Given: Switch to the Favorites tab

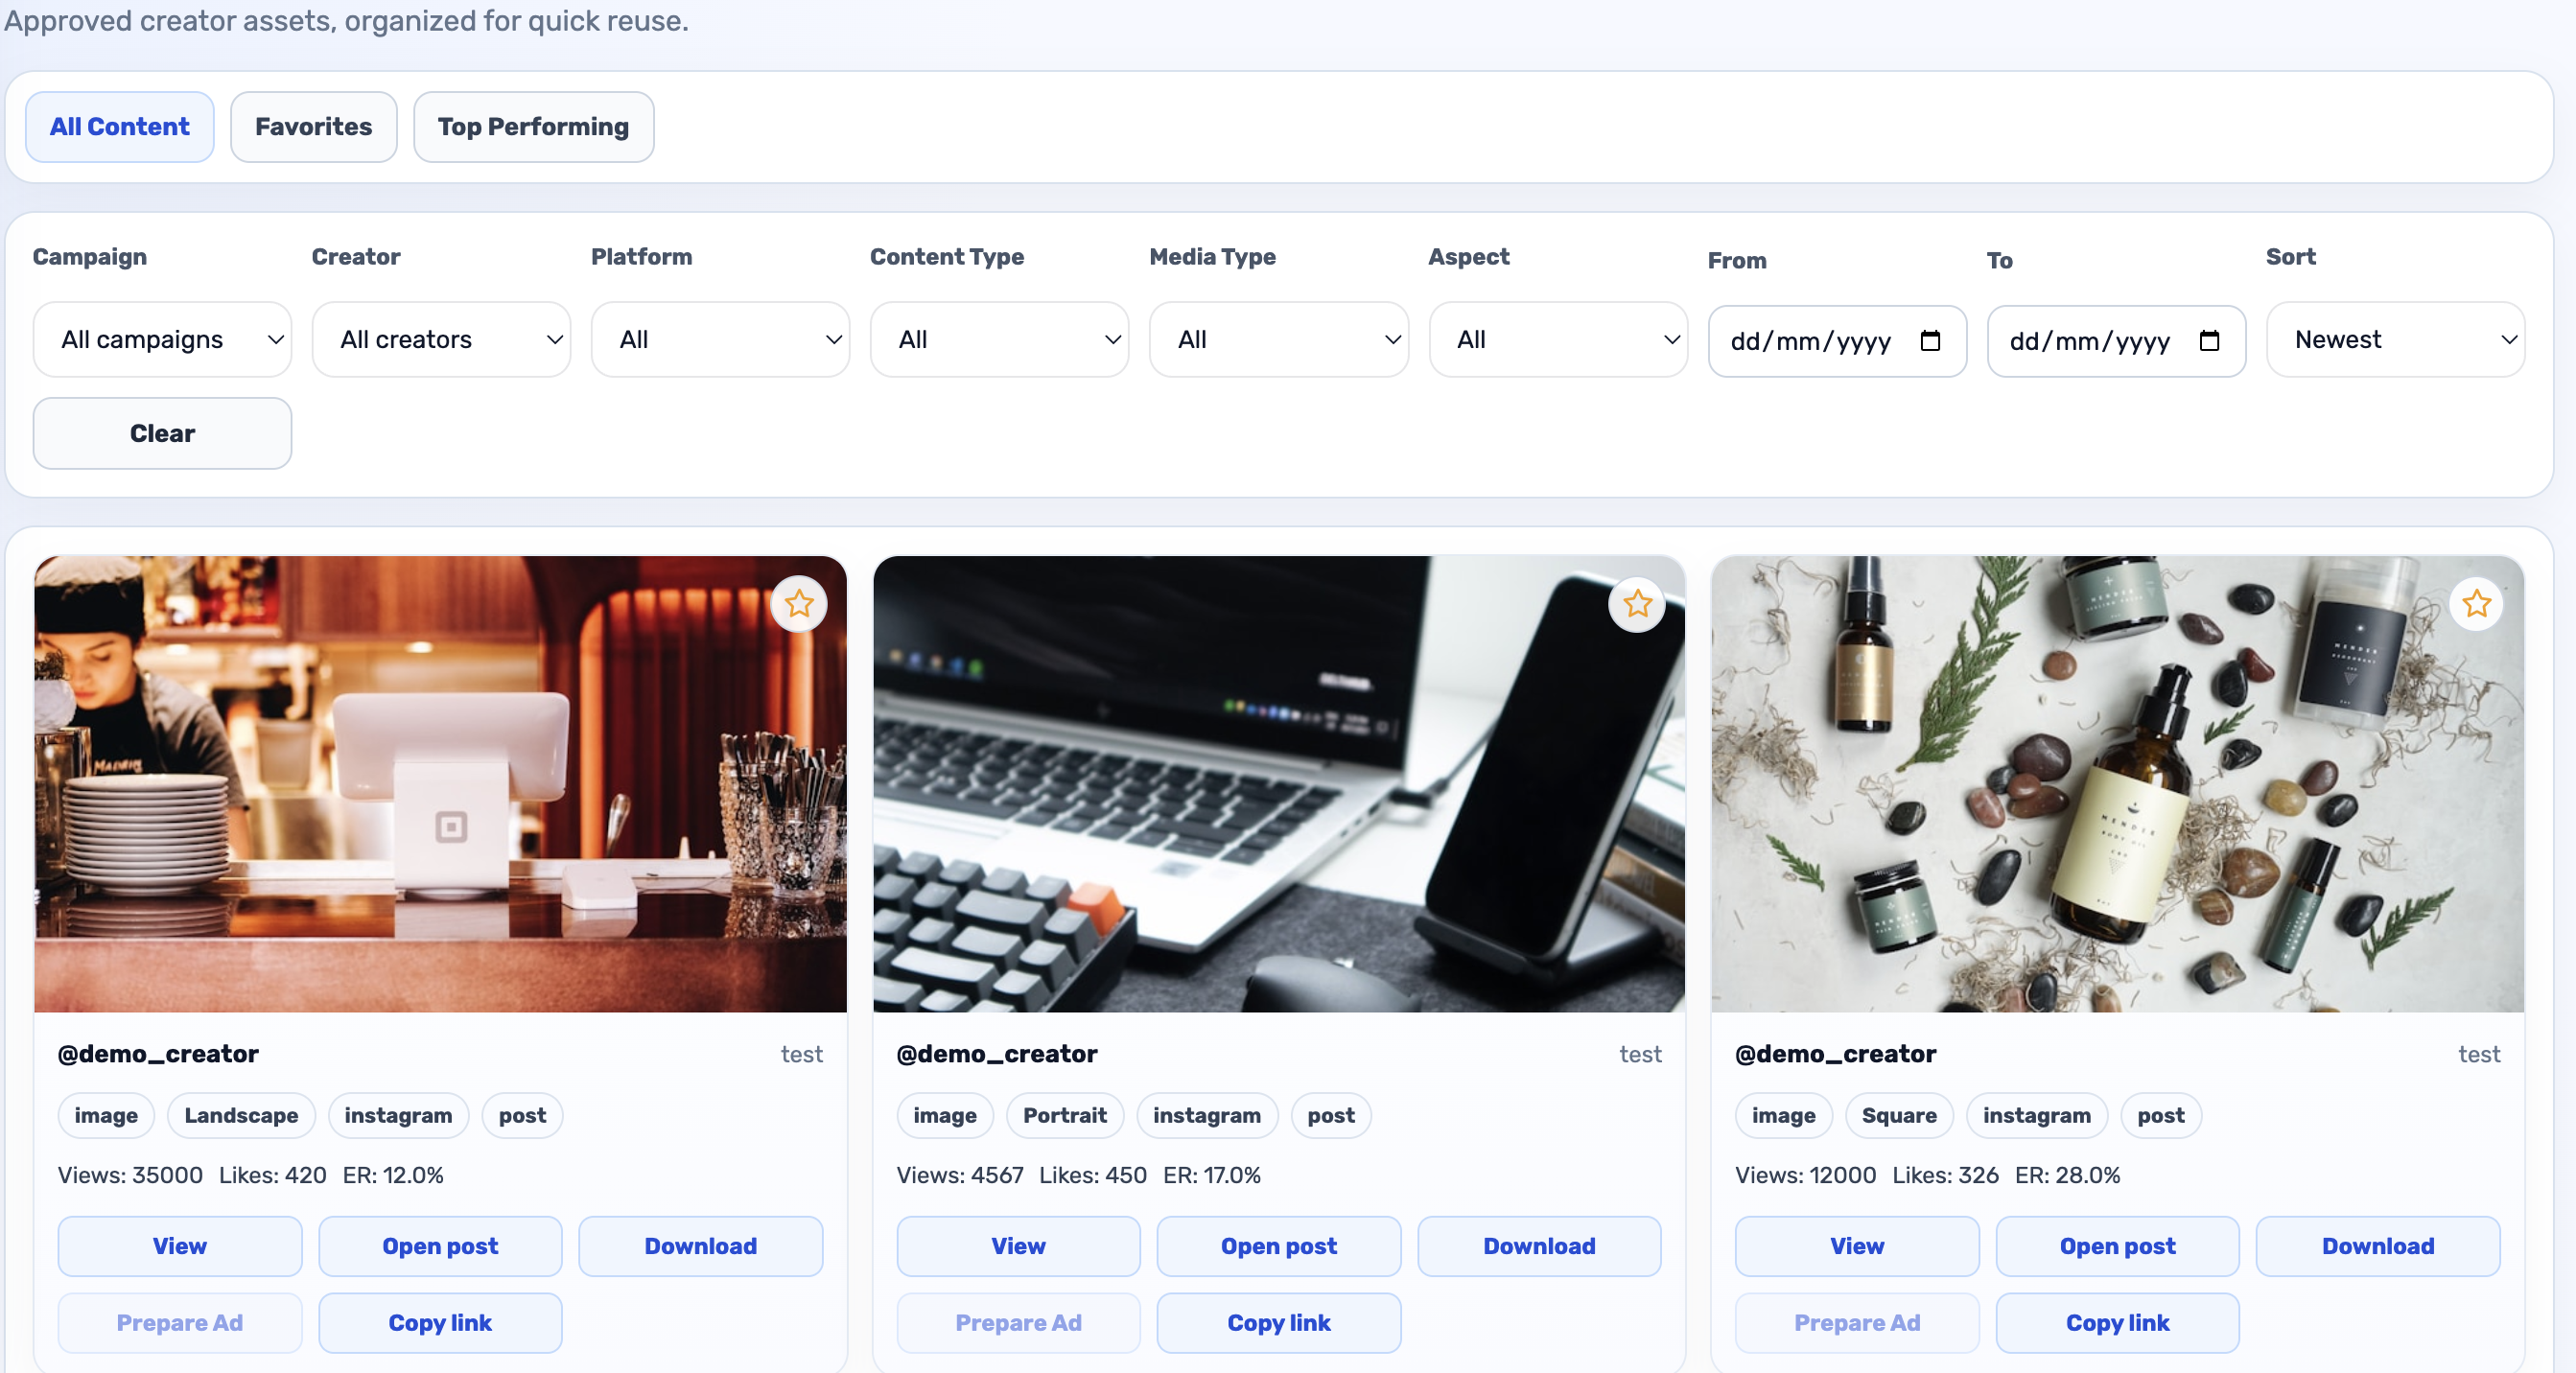Looking at the screenshot, I should pos(313,126).
